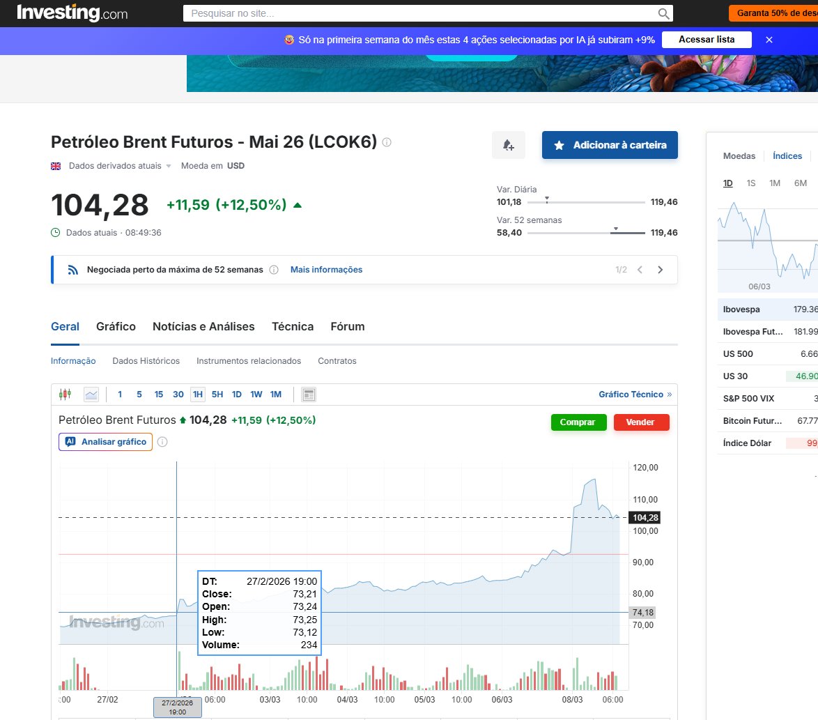This screenshot has width=818, height=720.
Task: Select the 1D chart interval in toolbar
Action: (x=237, y=395)
